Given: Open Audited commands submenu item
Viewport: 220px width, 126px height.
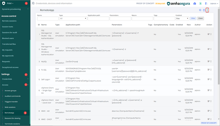Looking at the screenshot, I should point(12,96).
